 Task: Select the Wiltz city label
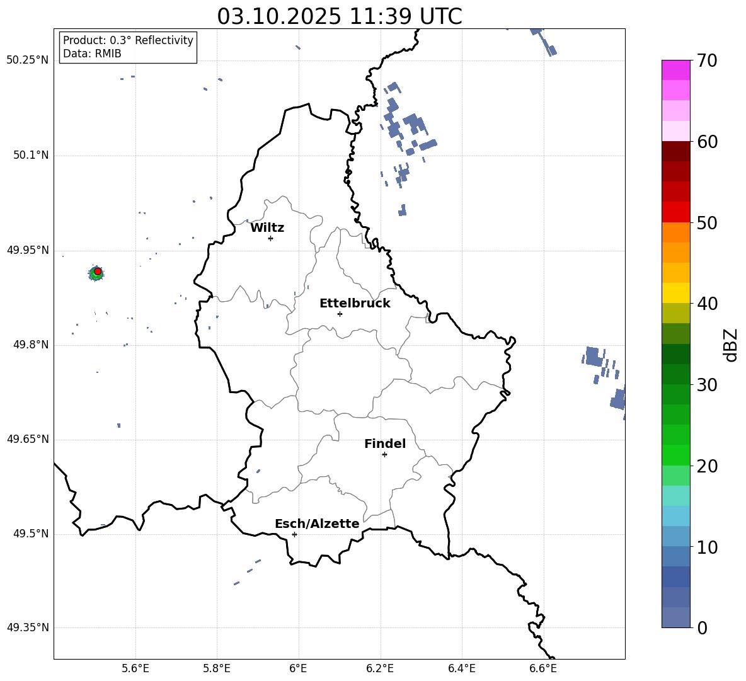[x=267, y=228]
